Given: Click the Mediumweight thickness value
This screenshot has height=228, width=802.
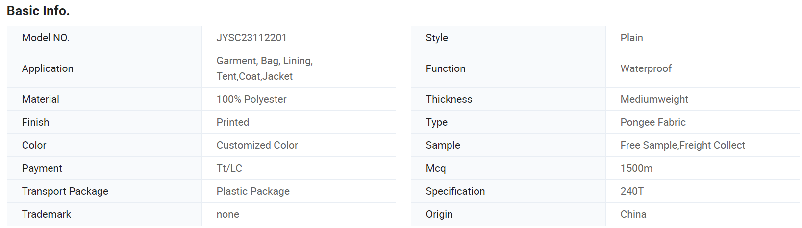Looking at the screenshot, I should (x=654, y=99).
